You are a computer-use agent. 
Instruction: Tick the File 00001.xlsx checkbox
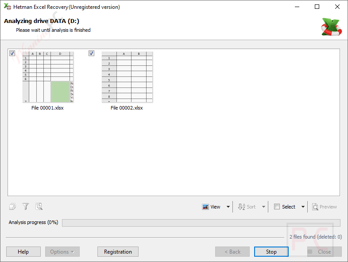click(x=12, y=53)
